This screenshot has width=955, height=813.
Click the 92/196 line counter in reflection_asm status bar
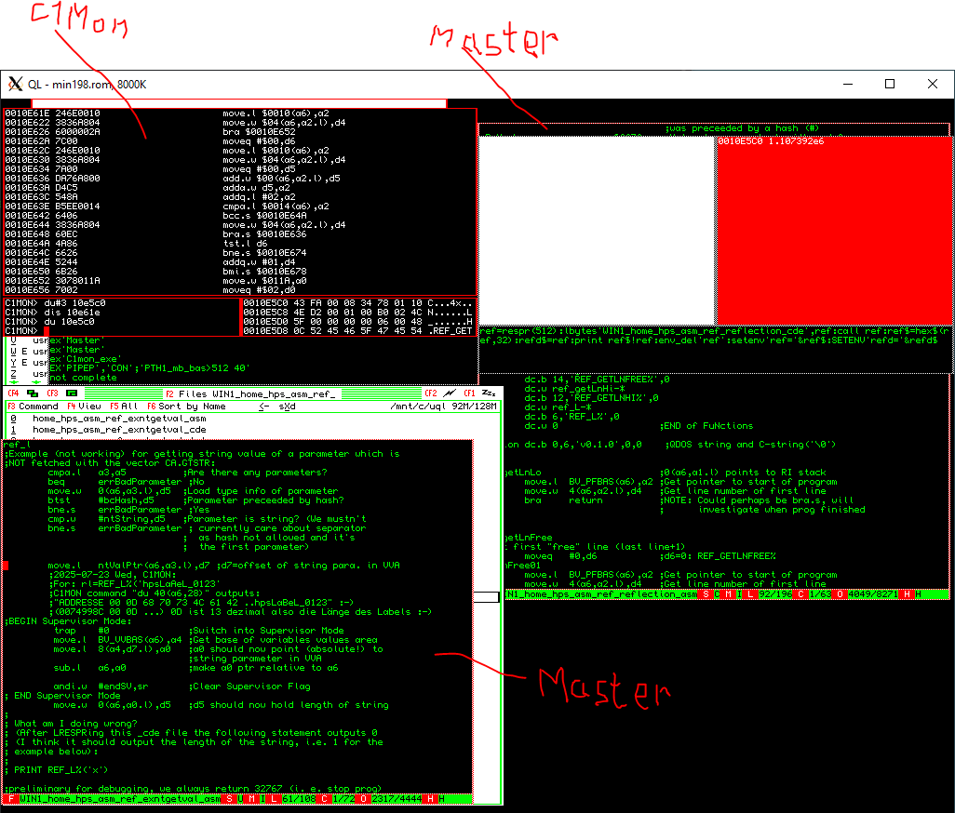pyautogui.click(x=775, y=593)
